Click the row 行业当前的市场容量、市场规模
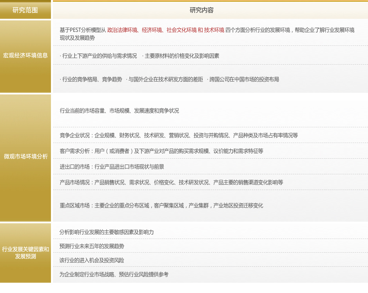The height and width of the screenshot is (293, 368). (x=210, y=111)
